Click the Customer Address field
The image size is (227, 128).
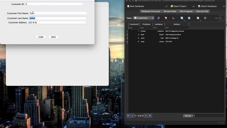tap(57, 22)
